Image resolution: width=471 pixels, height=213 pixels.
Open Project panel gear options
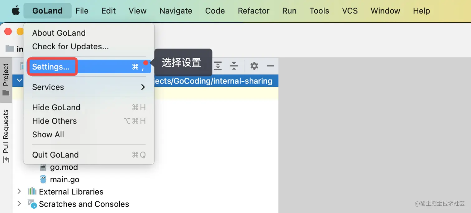[x=254, y=66]
